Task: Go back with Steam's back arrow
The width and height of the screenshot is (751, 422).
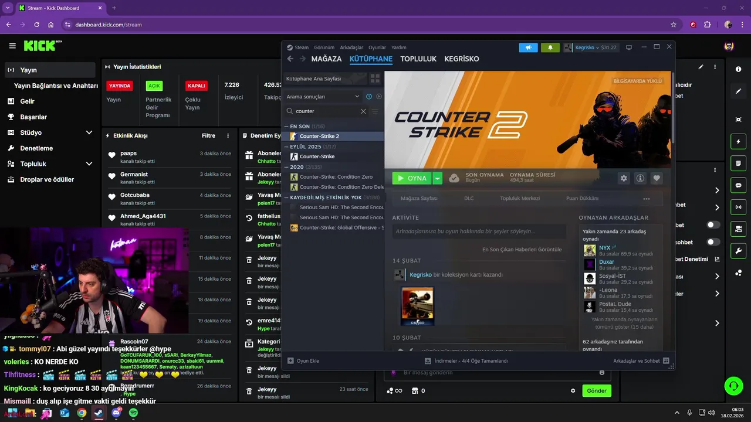Action: coord(290,59)
